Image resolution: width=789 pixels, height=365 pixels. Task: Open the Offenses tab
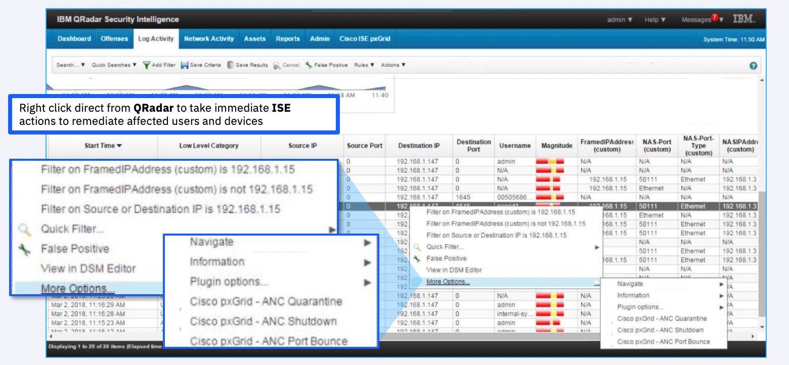114,39
